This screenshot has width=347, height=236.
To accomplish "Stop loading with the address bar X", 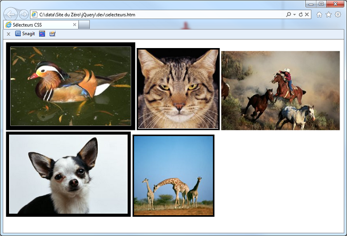I will click(x=307, y=14).
